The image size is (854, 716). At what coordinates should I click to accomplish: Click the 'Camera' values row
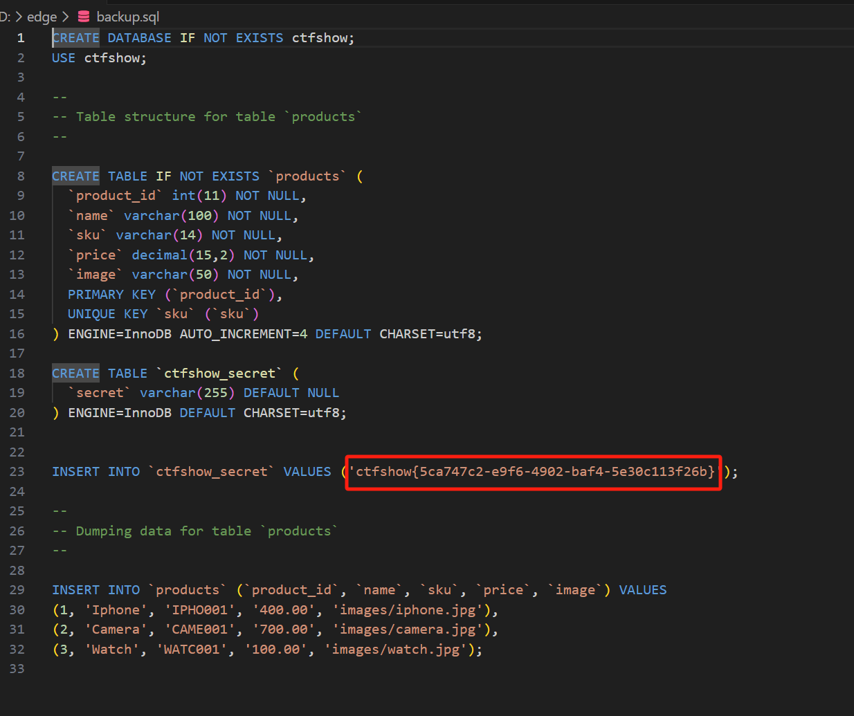click(x=275, y=630)
